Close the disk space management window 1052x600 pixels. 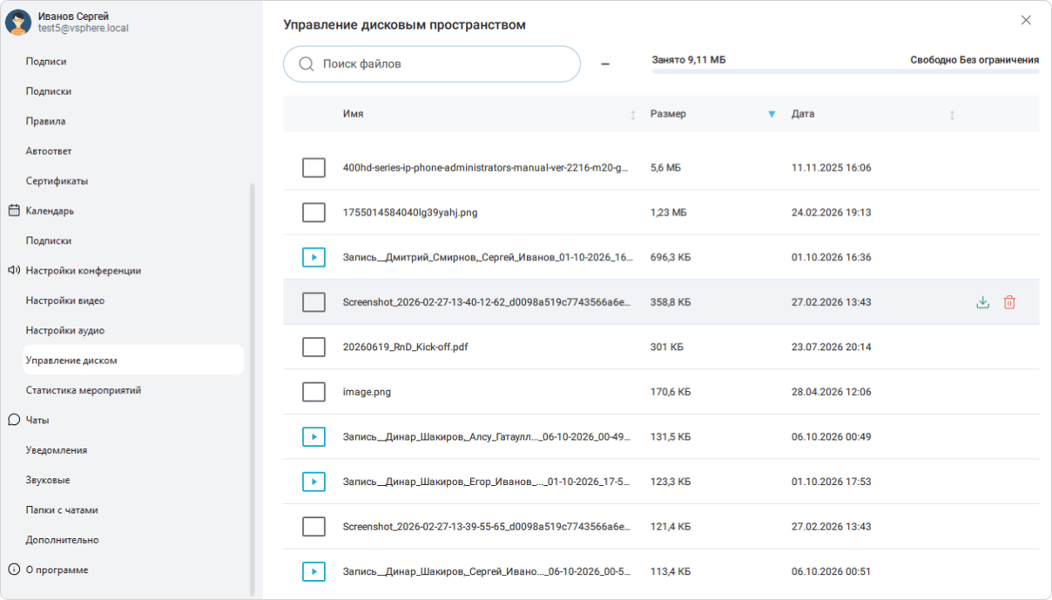[1026, 20]
